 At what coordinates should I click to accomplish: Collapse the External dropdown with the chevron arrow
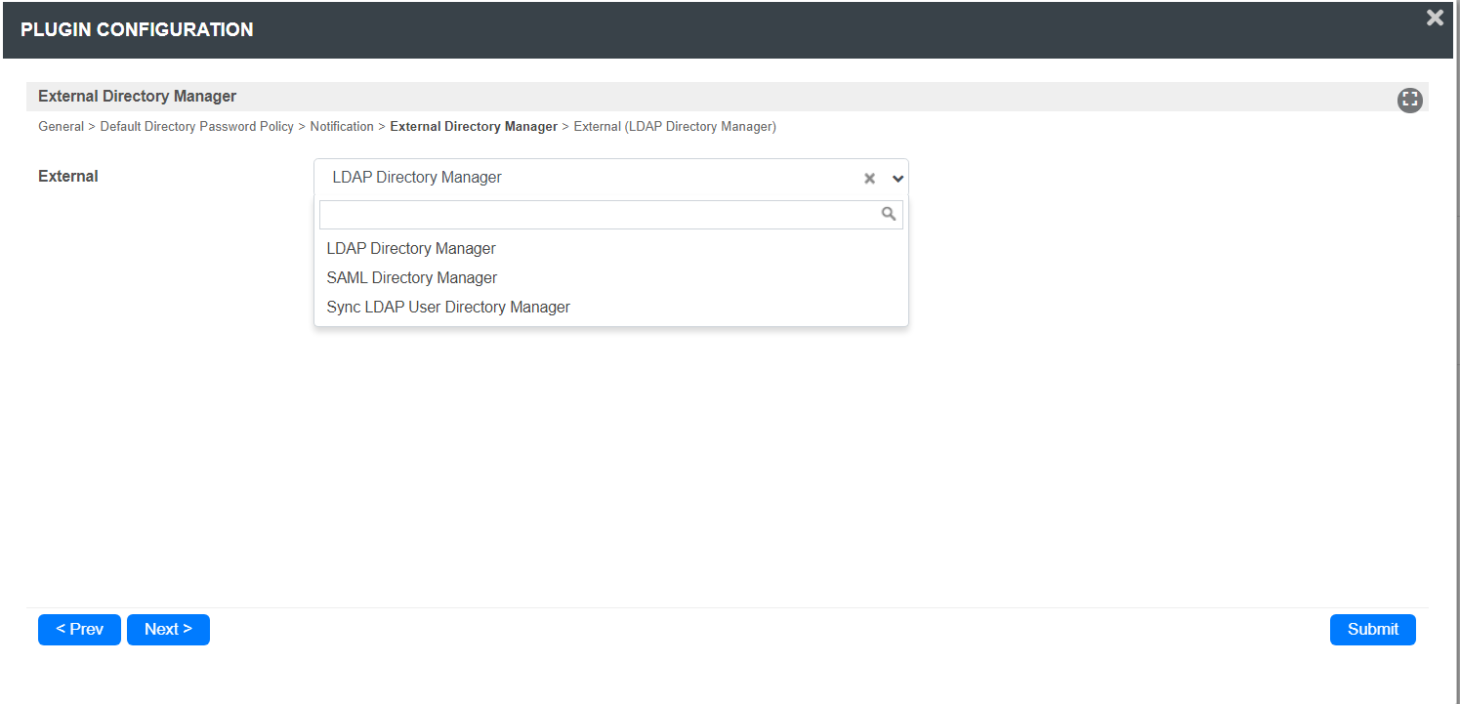[898, 179]
